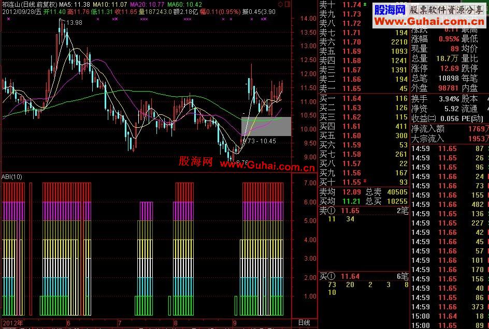Click the 7.00 ABI axis label
The image size is (489, 329).
[310, 183]
